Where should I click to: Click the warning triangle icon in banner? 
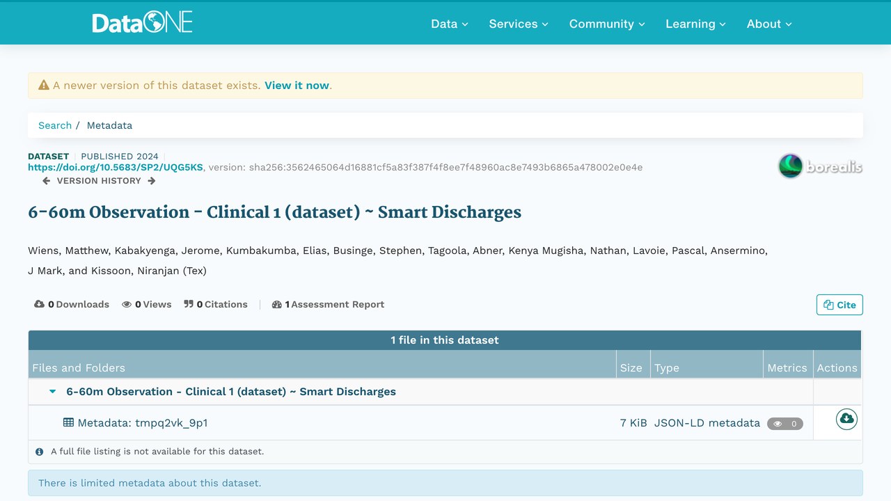click(x=44, y=85)
